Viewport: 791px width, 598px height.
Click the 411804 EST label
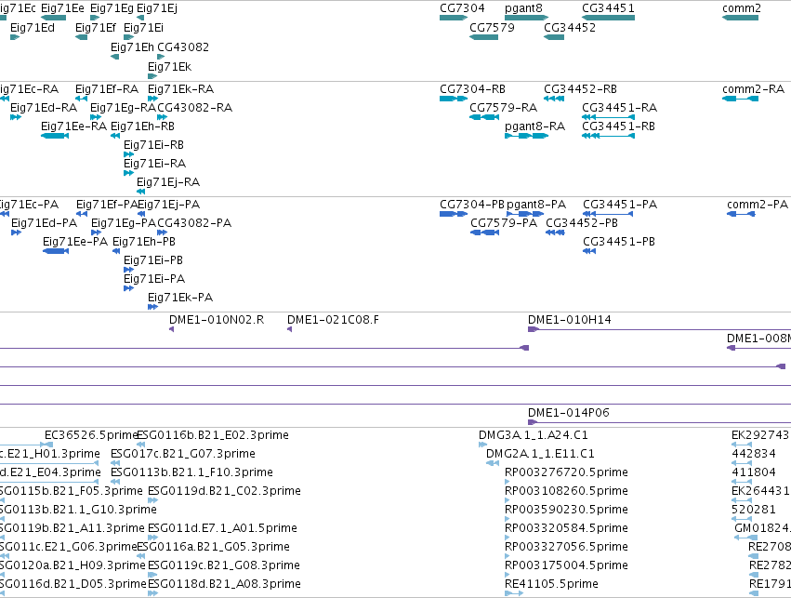[754, 472]
